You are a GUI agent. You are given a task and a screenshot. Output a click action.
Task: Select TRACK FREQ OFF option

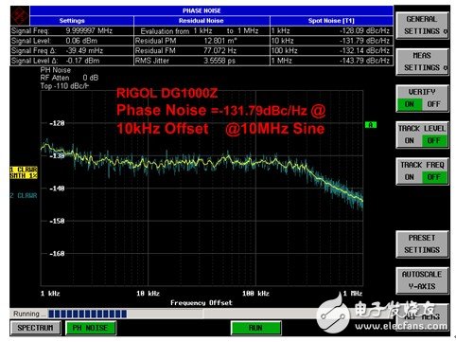point(434,177)
